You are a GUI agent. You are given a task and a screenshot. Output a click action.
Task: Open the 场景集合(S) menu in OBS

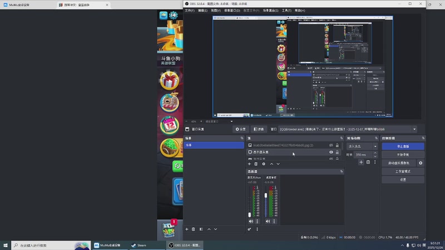(x=270, y=11)
